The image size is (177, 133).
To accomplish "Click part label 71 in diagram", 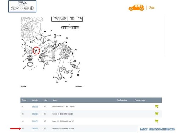I will point(76,50).
